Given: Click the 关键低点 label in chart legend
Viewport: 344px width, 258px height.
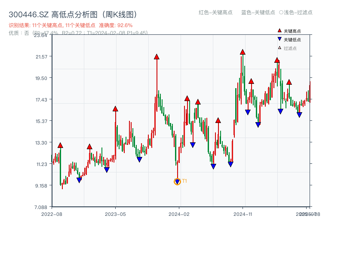Looking at the screenshot, I should pos(292,40).
